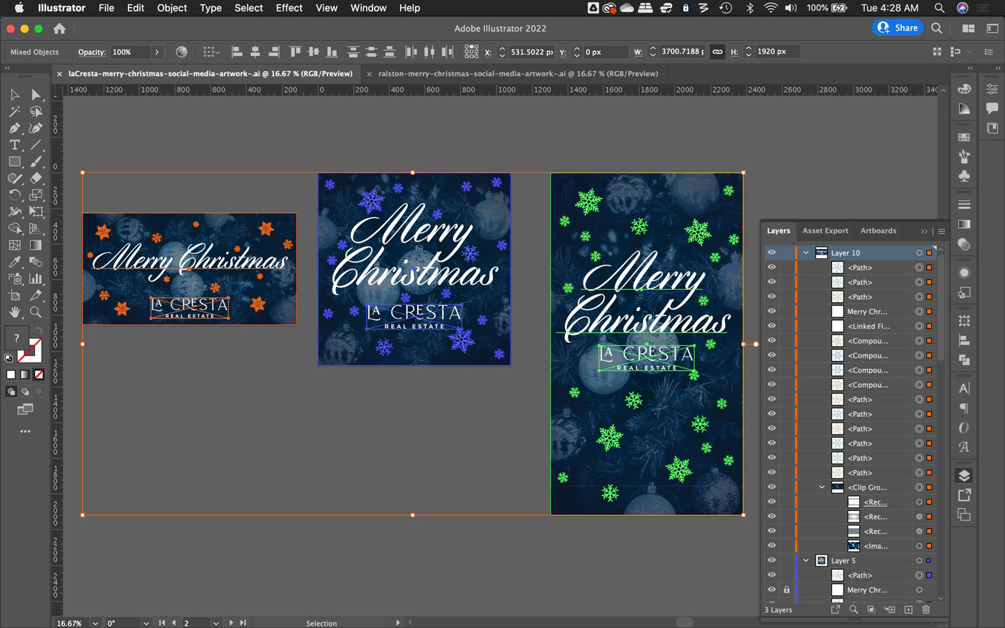Select the Column Graph tool
This screenshot has width=1005, height=628.
[x=36, y=278]
